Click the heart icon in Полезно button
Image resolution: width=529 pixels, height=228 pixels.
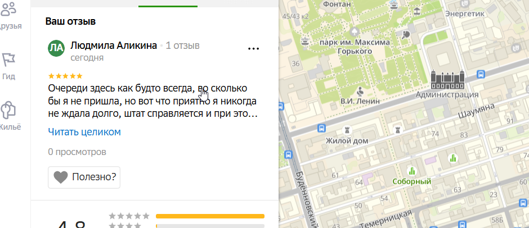(x=61, y=177)
